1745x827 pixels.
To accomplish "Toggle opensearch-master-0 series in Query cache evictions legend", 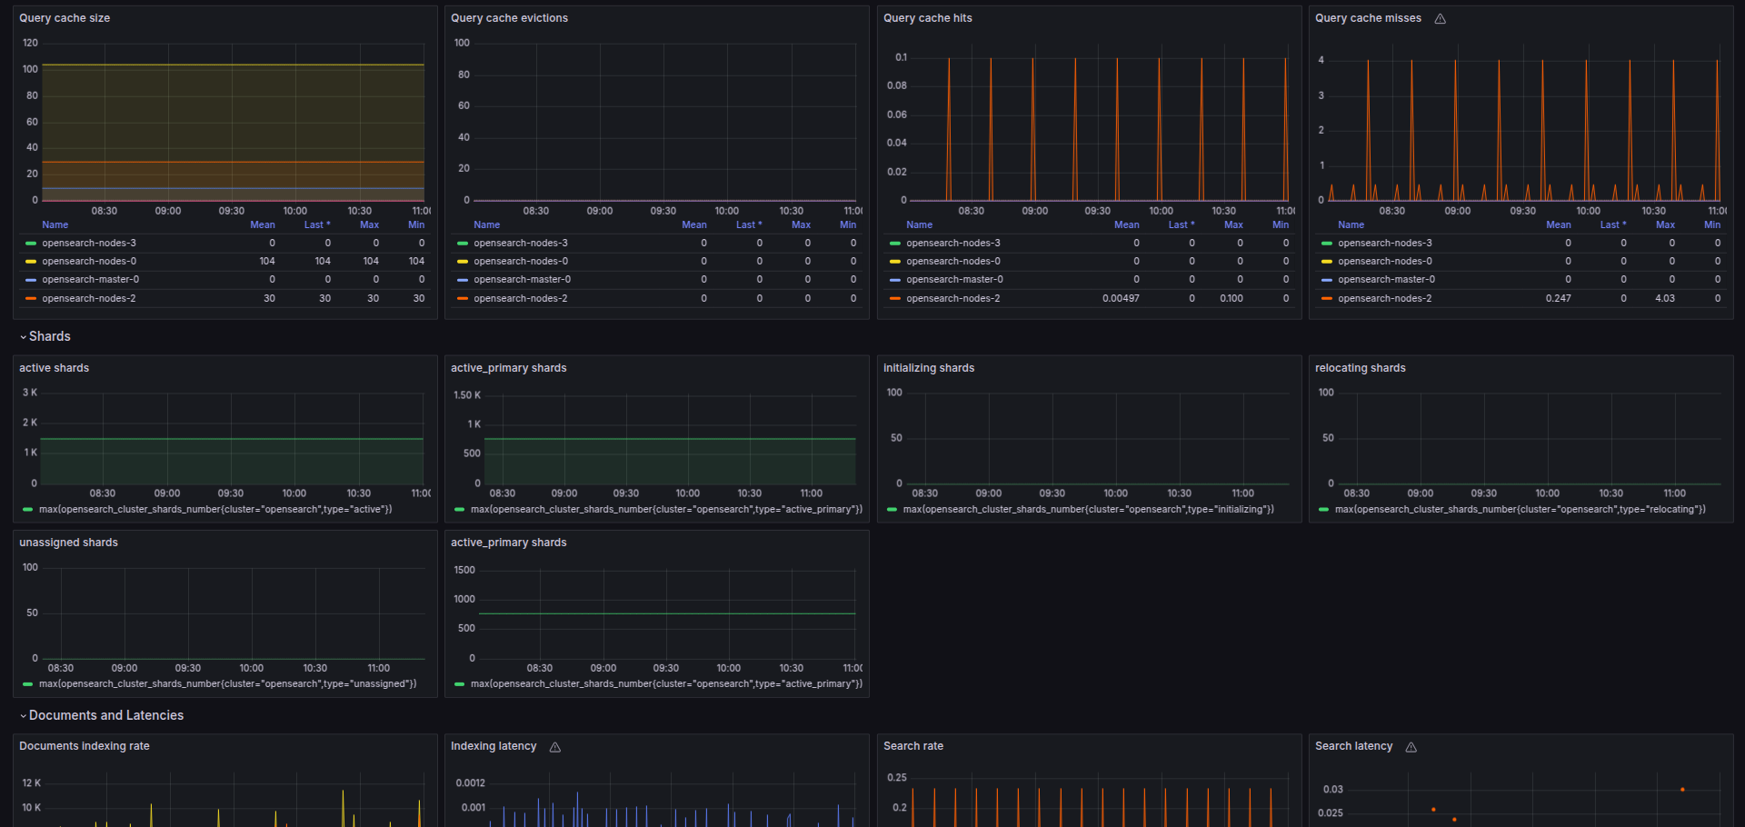I will coord(522,280).
